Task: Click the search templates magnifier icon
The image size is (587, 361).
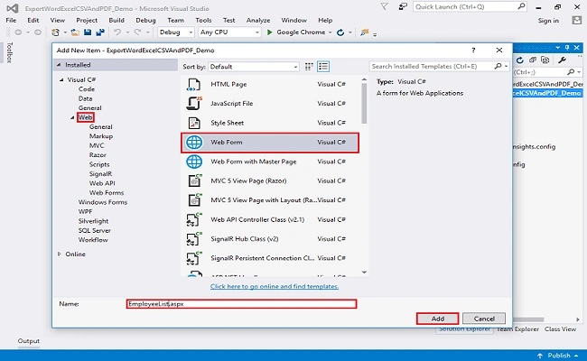Action: tap(498, 66)
